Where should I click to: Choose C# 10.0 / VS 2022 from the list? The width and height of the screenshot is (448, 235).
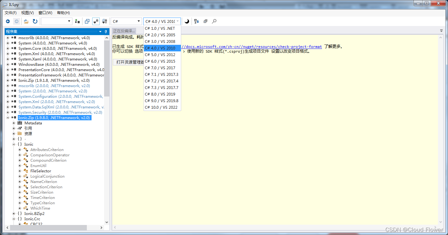click(161, 107)
